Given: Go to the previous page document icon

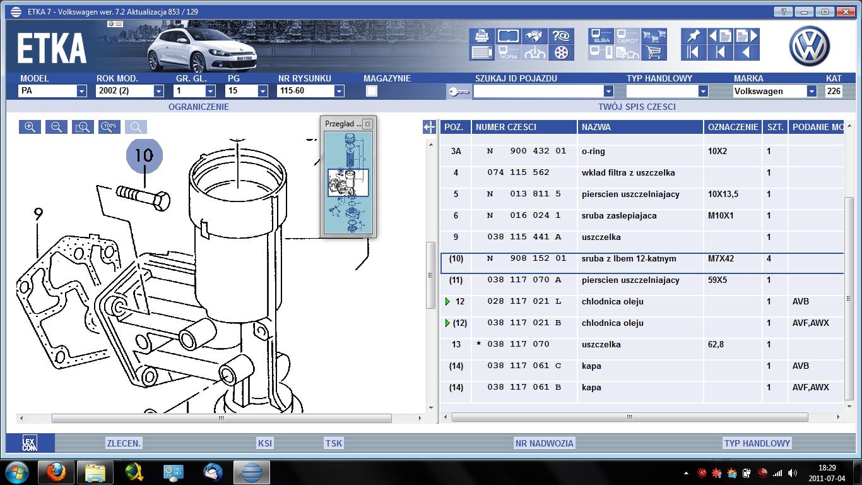Looking at the screenshot, I should pos(721,36).
